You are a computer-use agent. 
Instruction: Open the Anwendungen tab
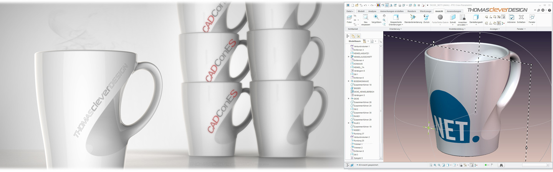(454, 11)
